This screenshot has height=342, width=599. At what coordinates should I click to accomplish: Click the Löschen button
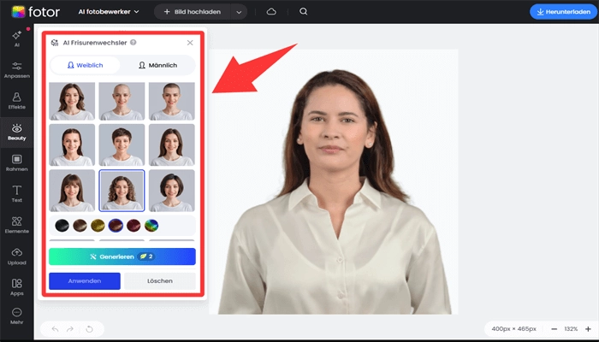click(x=160, y=281)
